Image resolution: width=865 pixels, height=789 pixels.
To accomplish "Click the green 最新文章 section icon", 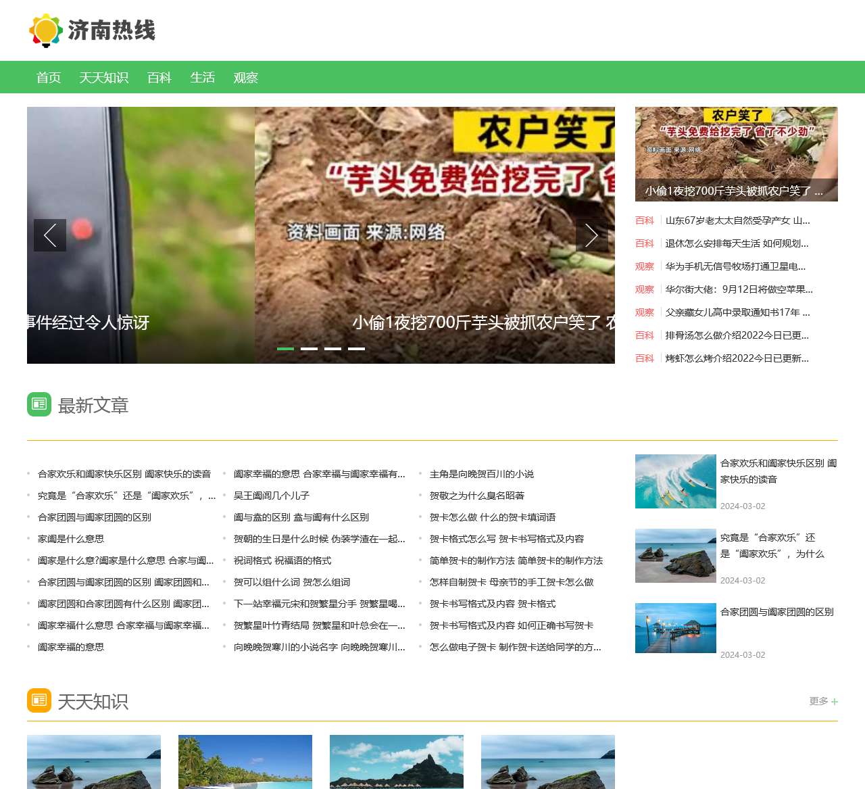I will click(39, 404).
